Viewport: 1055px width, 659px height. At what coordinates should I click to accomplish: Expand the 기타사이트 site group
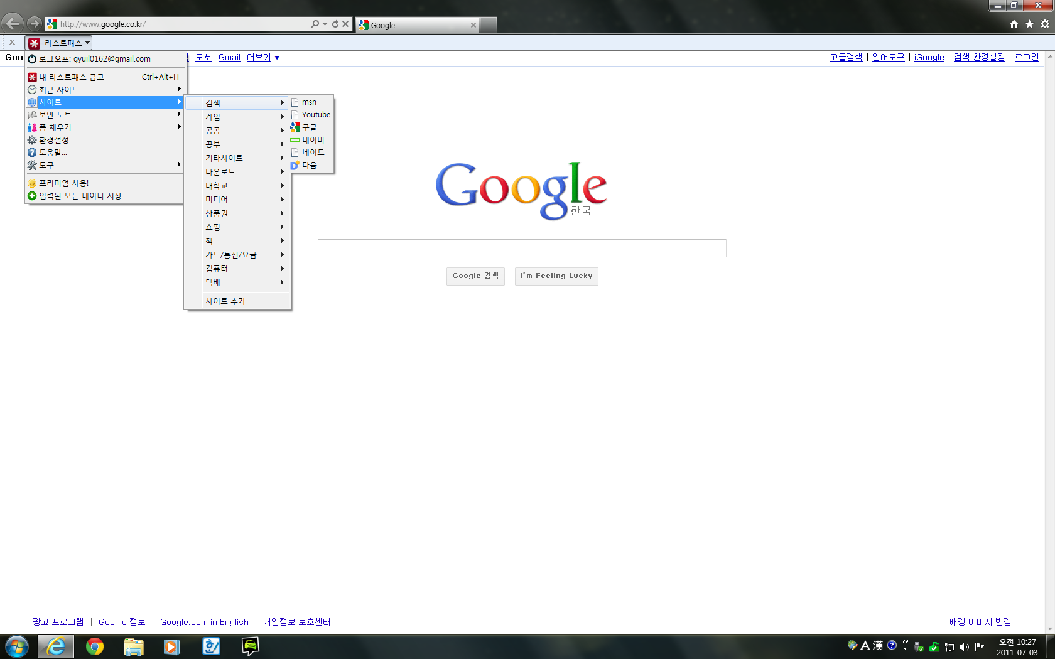[x=237, y=158]
